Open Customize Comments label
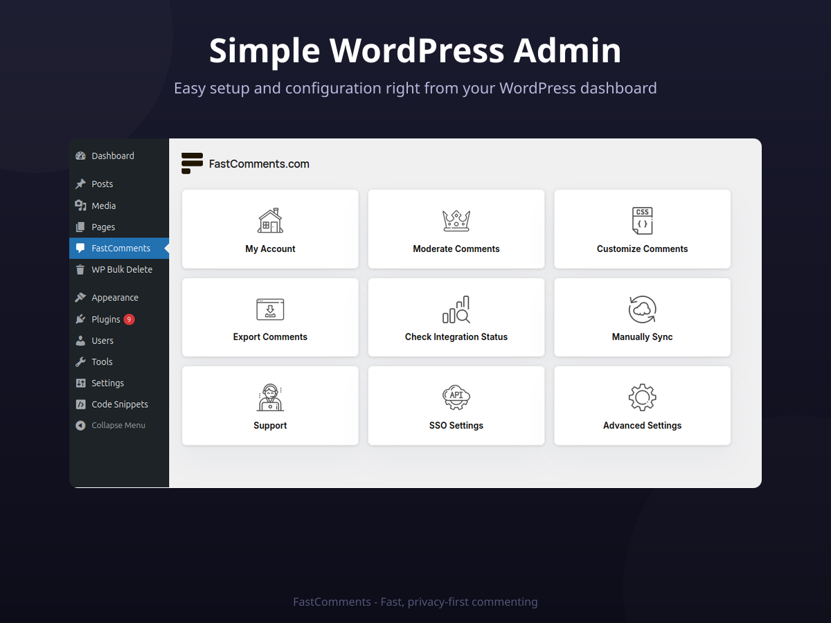 (x=643, y=249)
